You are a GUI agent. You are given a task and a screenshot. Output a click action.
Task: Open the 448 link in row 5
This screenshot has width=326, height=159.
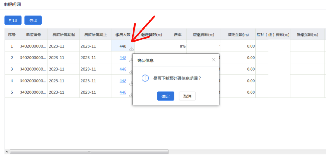pos(123,92)
